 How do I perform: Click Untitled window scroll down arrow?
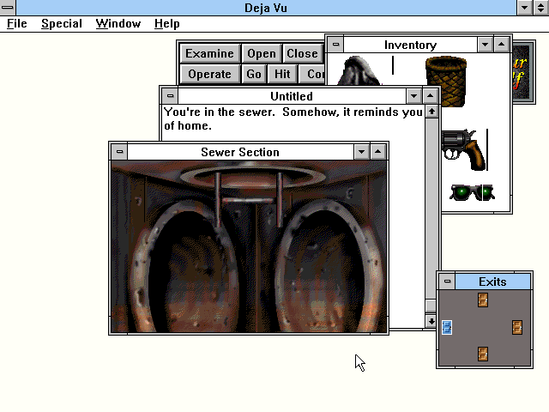point(431,321)
